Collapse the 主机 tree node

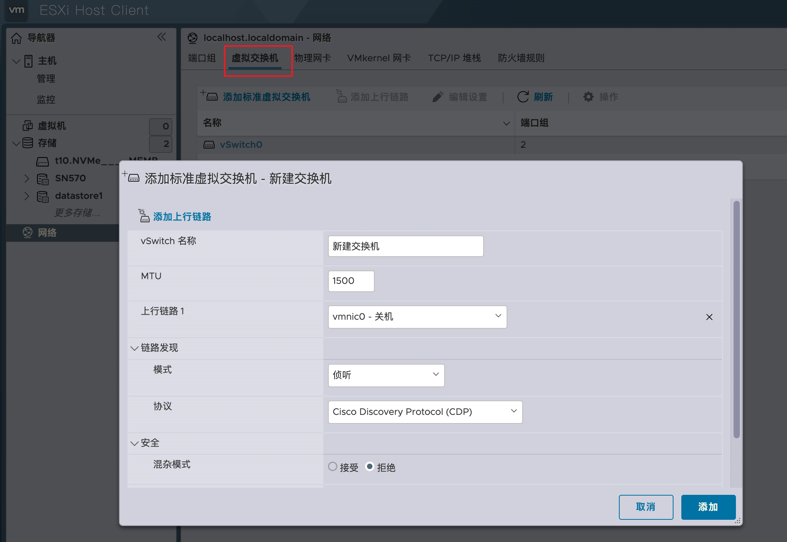(x=16, y=61)
